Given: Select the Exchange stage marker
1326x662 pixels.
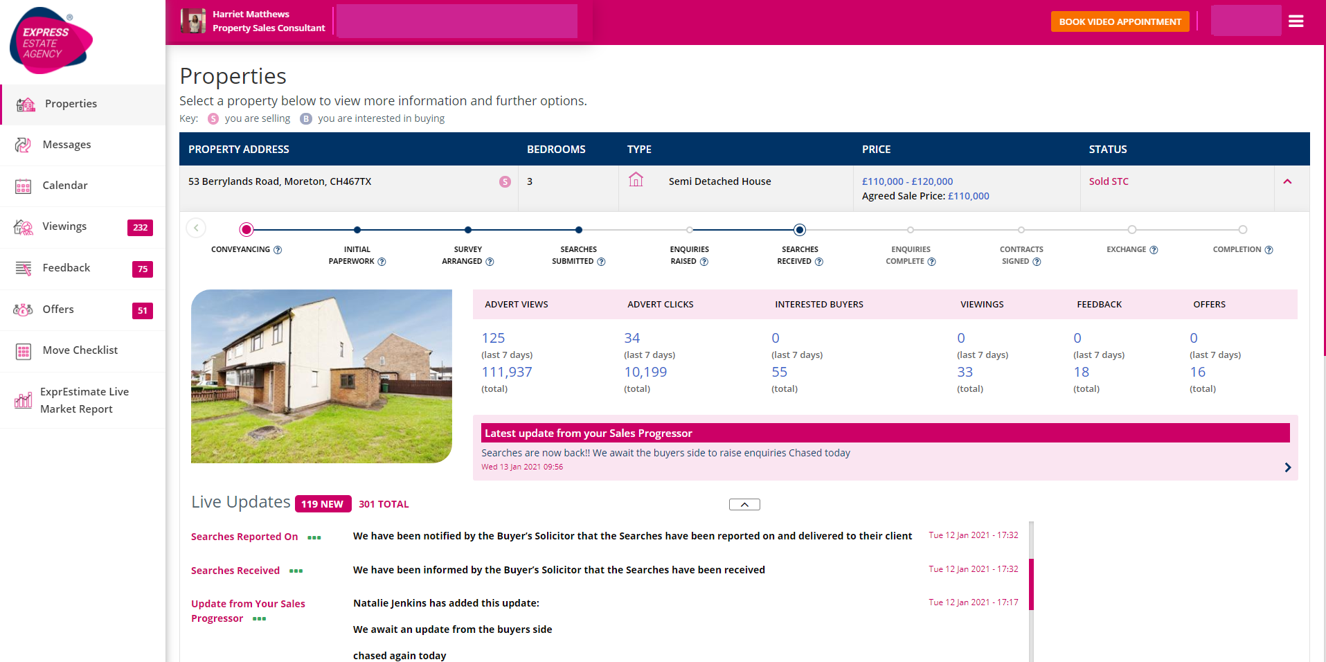Looking at the screenshot, I should [x=1132, y=230].
